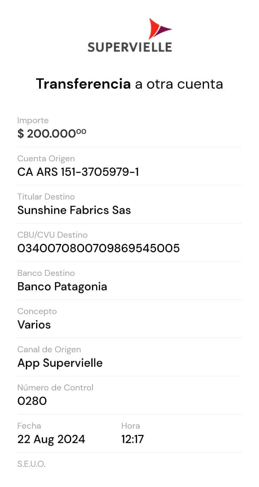Click the Titular Destino label
Image resolution: width=259 pixels, height=487 pixels.
[x=46, y=197]
